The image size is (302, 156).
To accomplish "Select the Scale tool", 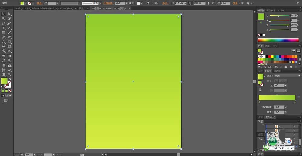I will [x=9, y=42].
